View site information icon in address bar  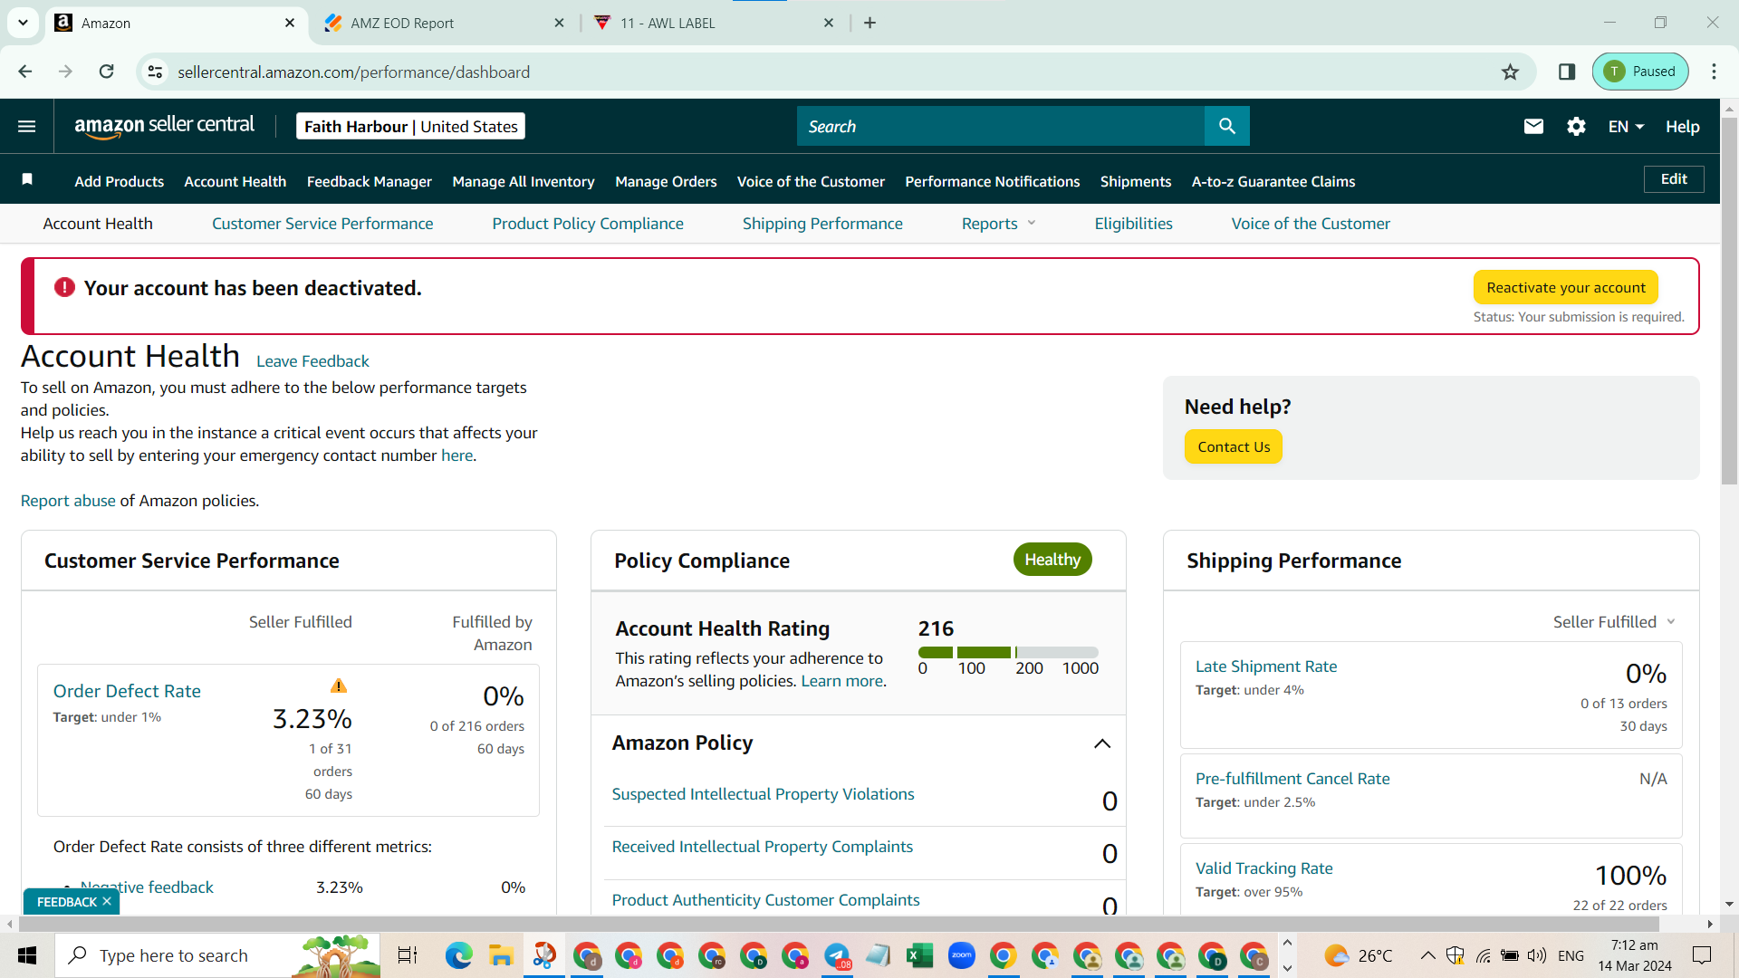[156, 72]
